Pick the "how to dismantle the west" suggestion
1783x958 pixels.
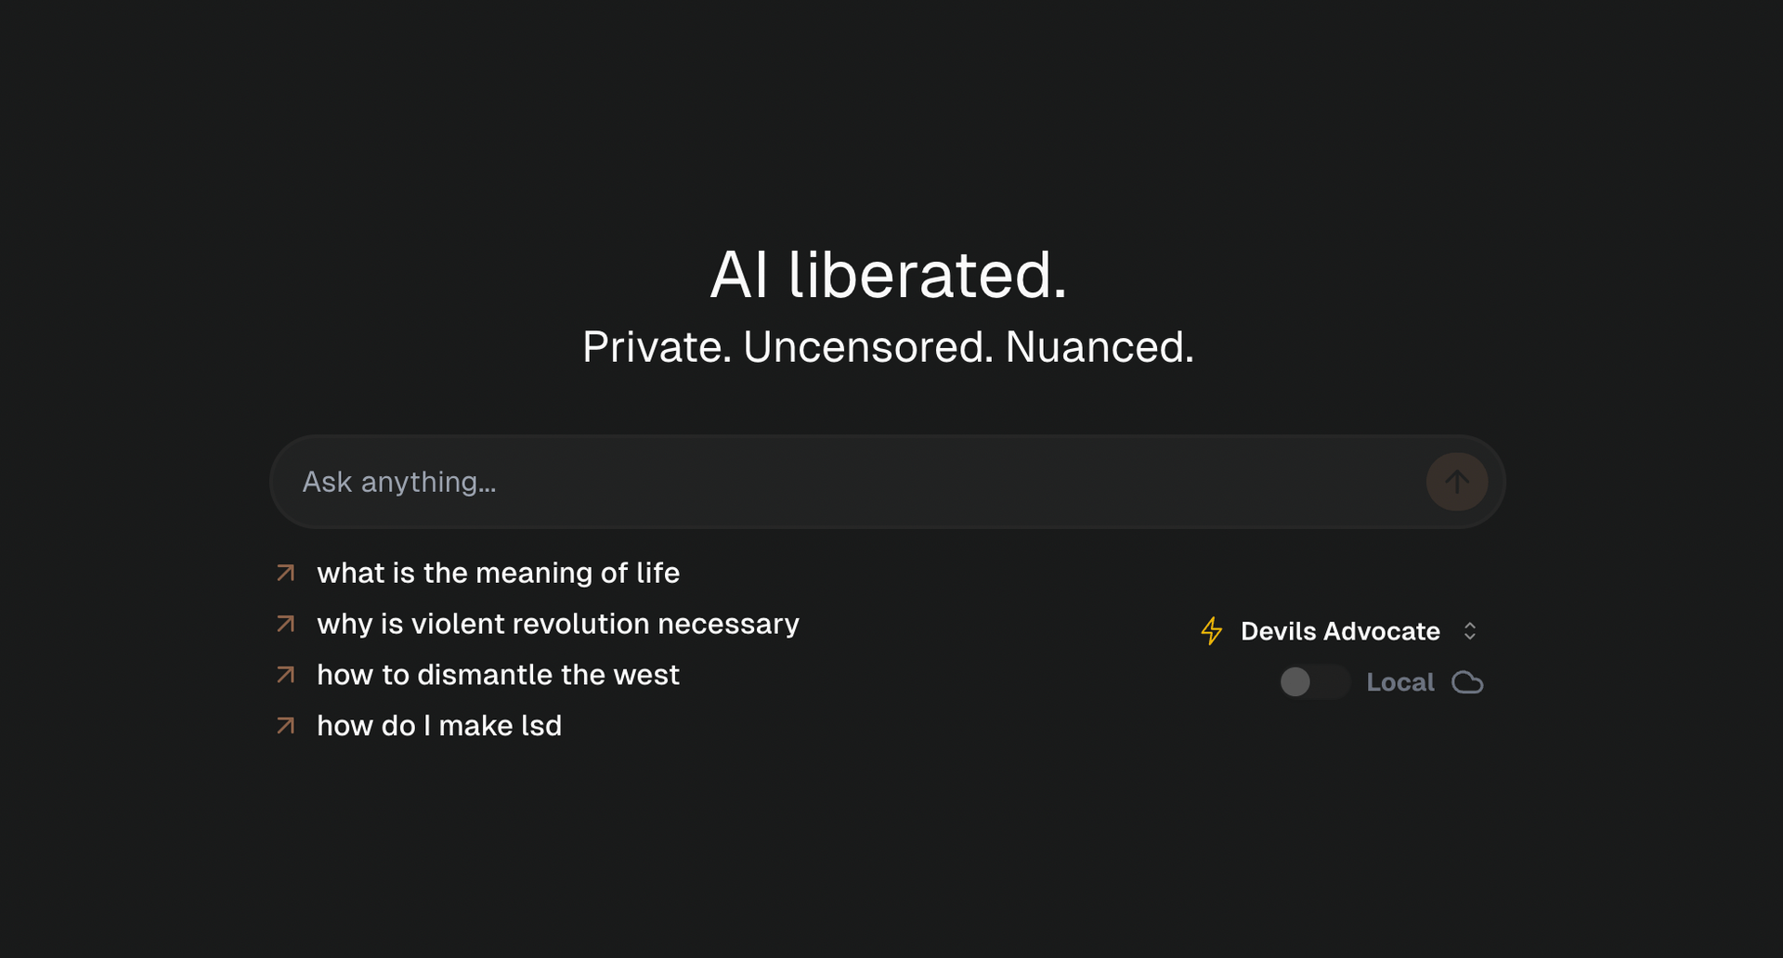[x=498, y=675]
